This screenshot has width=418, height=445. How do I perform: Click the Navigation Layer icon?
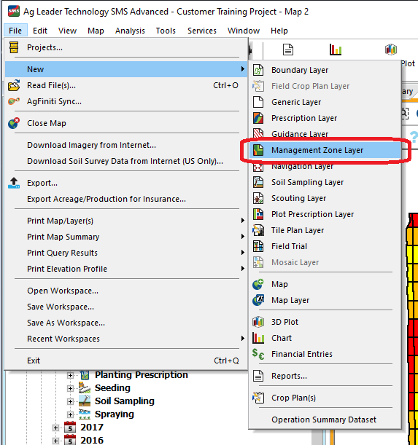click(258, 168)
